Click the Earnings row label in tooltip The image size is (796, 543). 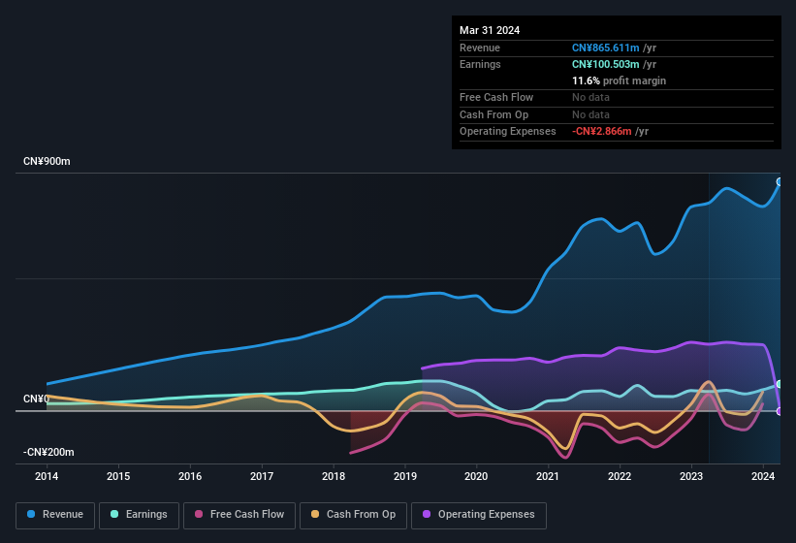480,64
